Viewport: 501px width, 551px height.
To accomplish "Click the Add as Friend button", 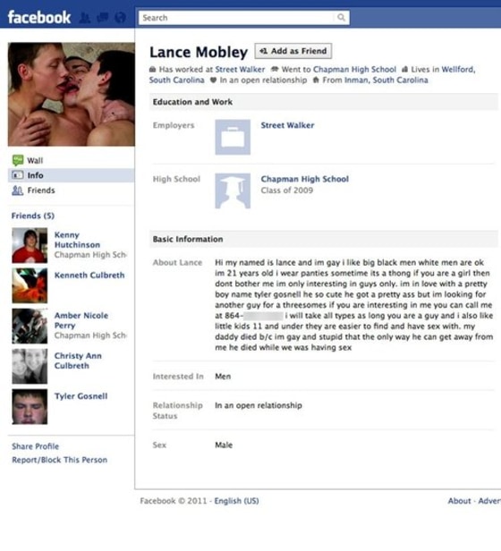I will (293, 51).
